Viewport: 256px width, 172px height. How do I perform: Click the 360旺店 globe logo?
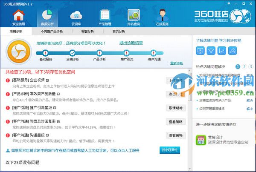tap(240, 16)
